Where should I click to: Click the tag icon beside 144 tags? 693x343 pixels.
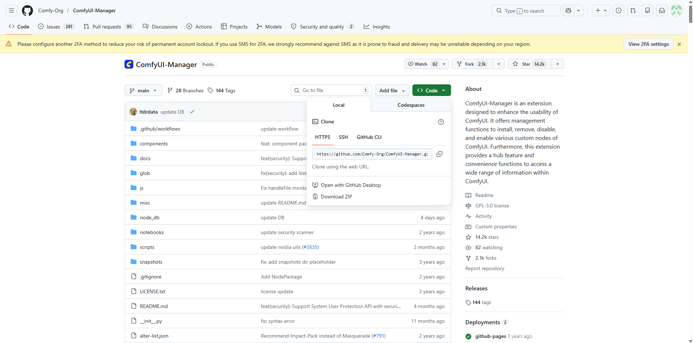tap(468, 303)
